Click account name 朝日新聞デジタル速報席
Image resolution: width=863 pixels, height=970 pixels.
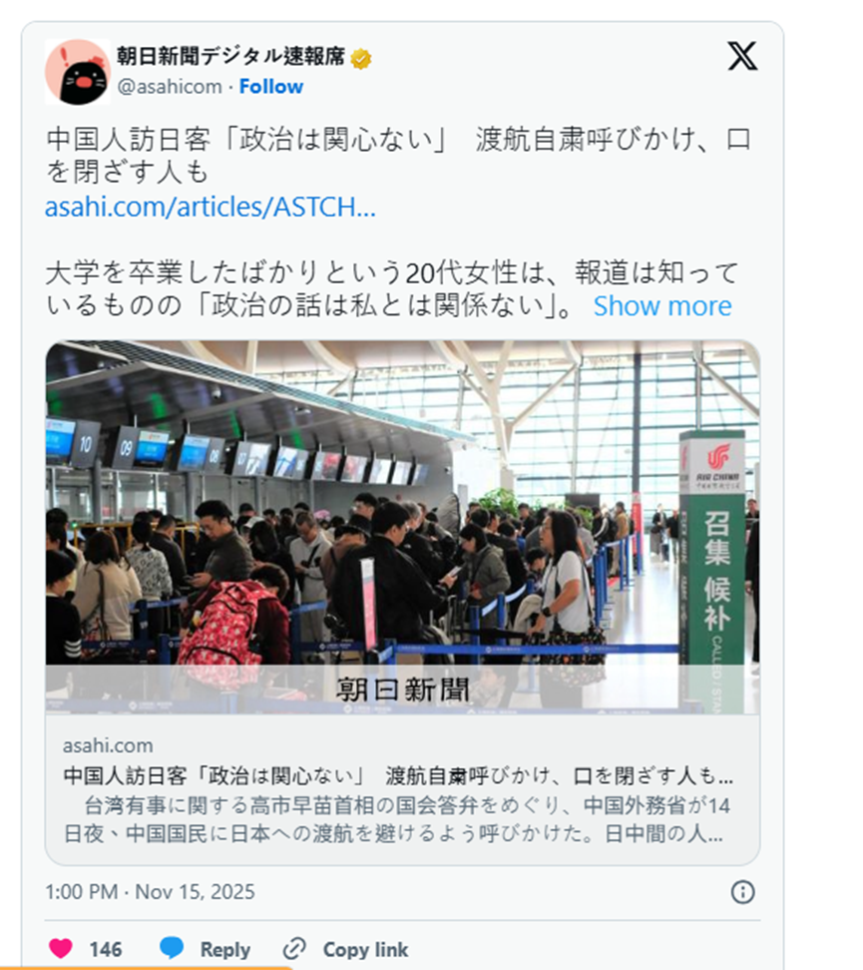pos(230,57)
